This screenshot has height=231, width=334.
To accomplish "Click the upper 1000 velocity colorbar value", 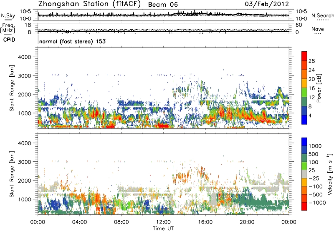I will coord(315,146).
